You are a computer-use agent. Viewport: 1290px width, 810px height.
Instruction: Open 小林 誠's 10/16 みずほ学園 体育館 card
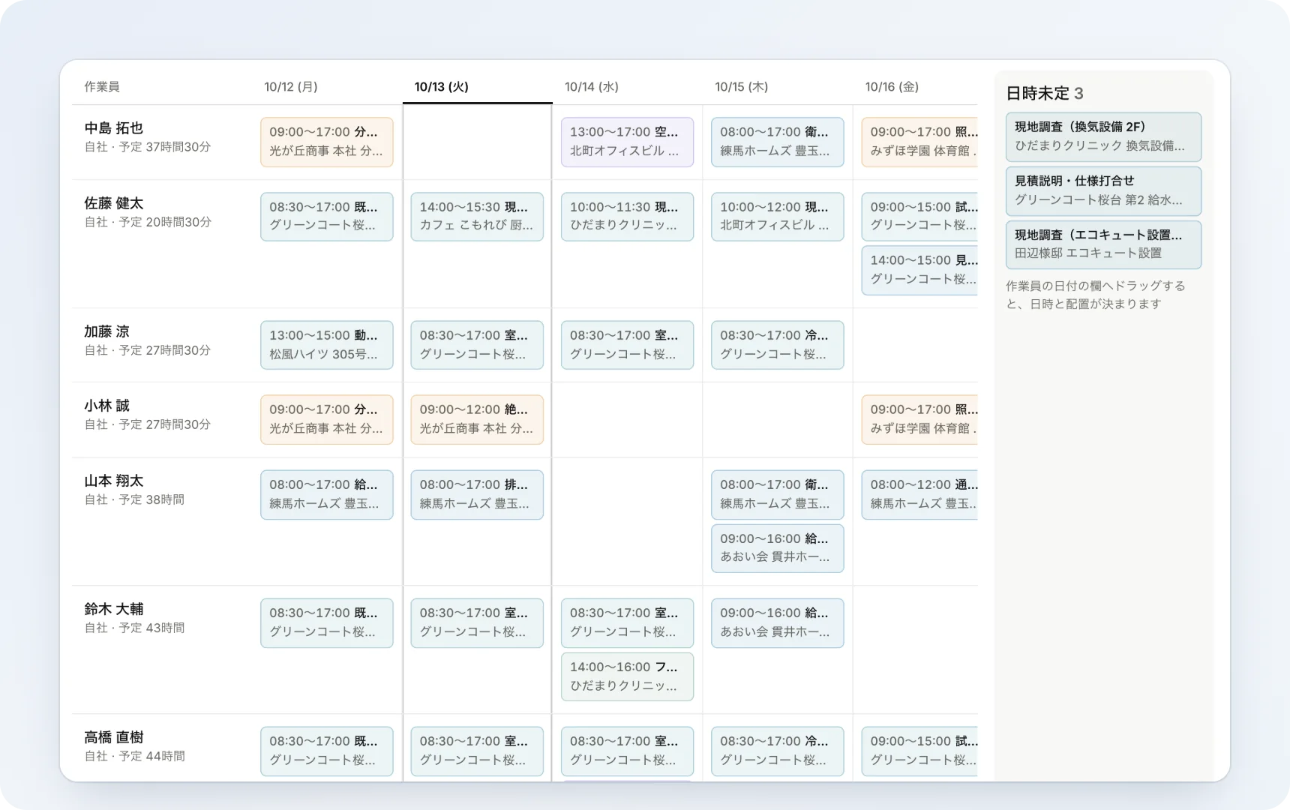pos(919,419)
